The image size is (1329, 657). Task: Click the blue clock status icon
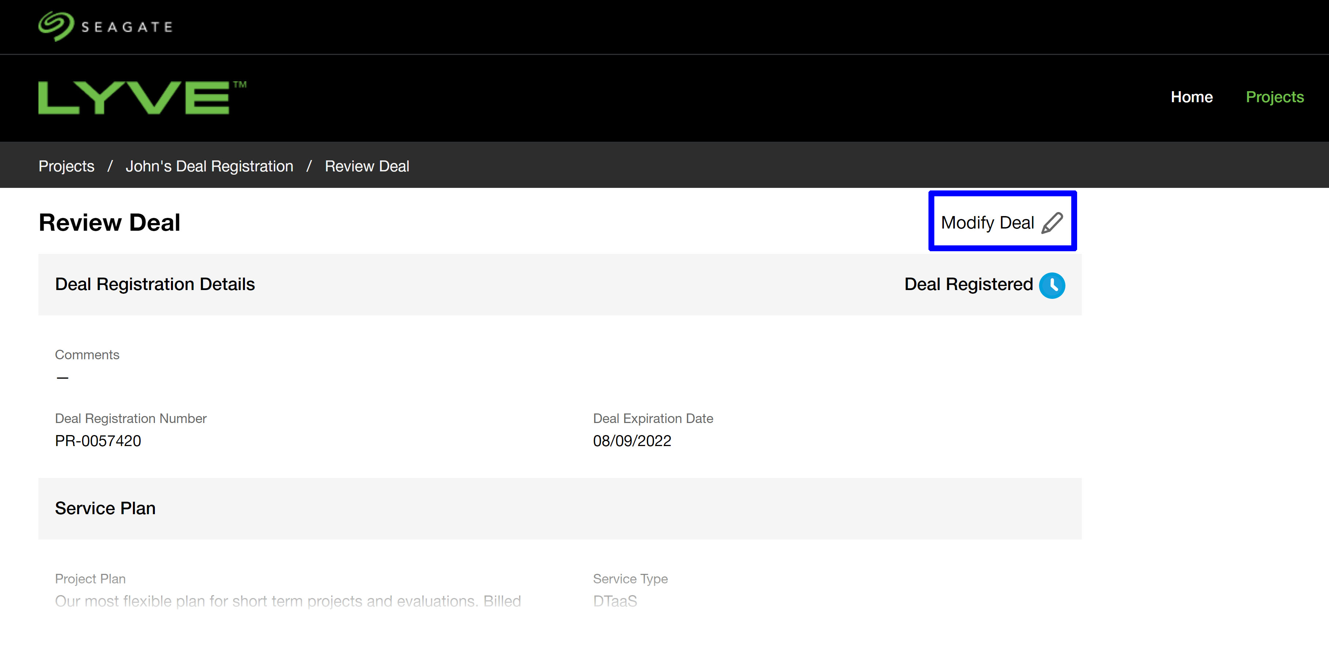click(x=1052, y=285)
